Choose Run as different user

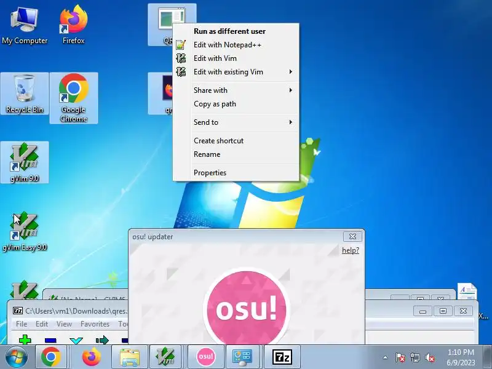point(236,31)
